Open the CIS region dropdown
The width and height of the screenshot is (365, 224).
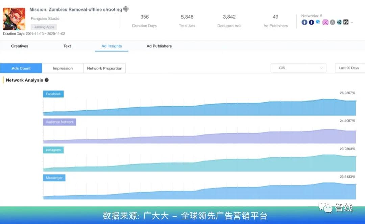click(x=298, y=68)
